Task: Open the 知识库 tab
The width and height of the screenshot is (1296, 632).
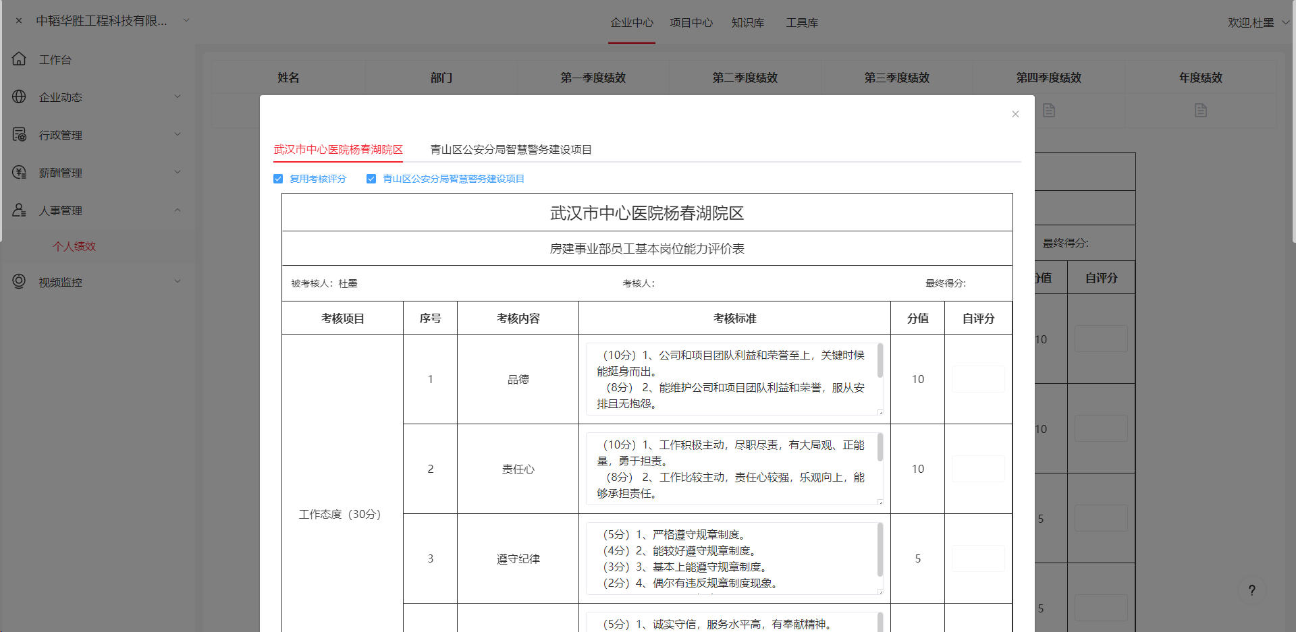Action: tap(748, 23)
